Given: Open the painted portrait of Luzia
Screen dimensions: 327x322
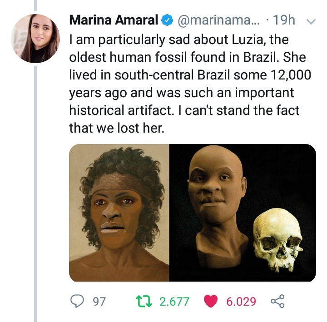Looking at the screenshot, I should click(x=119, y=213).
